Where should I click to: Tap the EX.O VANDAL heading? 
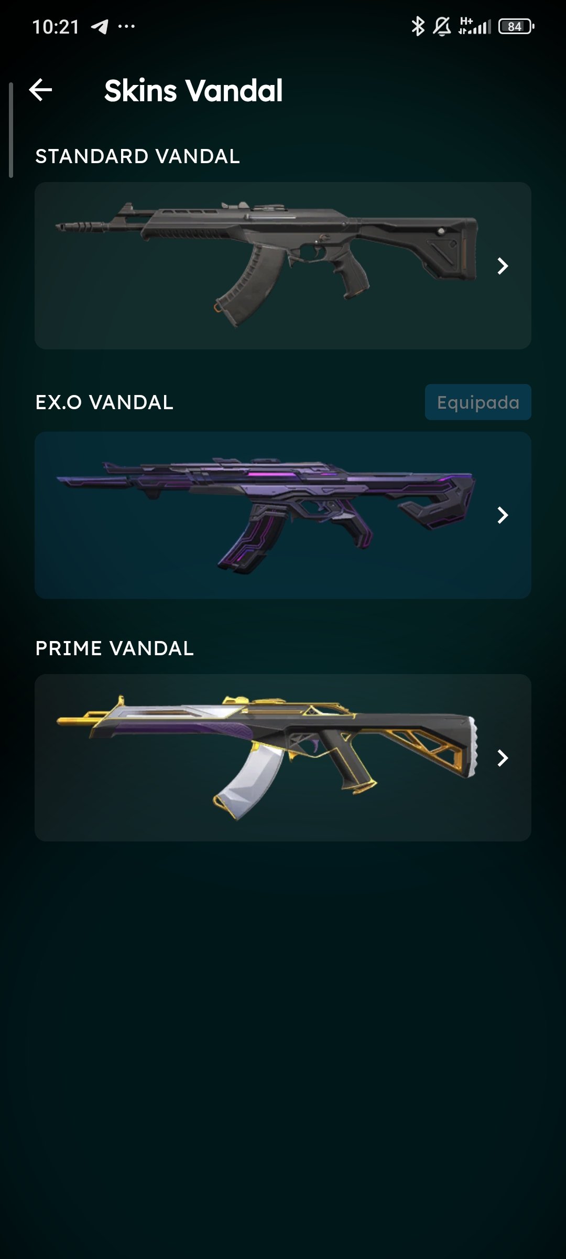(104, 402)
